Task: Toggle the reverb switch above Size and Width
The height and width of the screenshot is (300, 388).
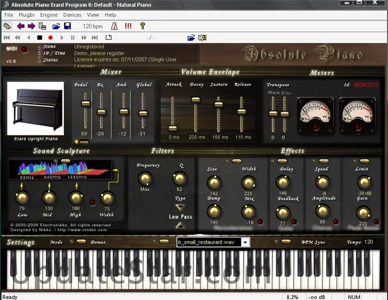Action: tap(237, 161)
